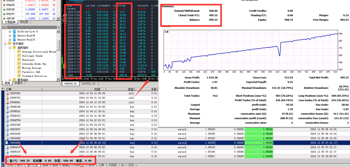Click the 技术指标 folder icon
The width and height of the screenshot is (350, 167).
[x=10, y=44]
